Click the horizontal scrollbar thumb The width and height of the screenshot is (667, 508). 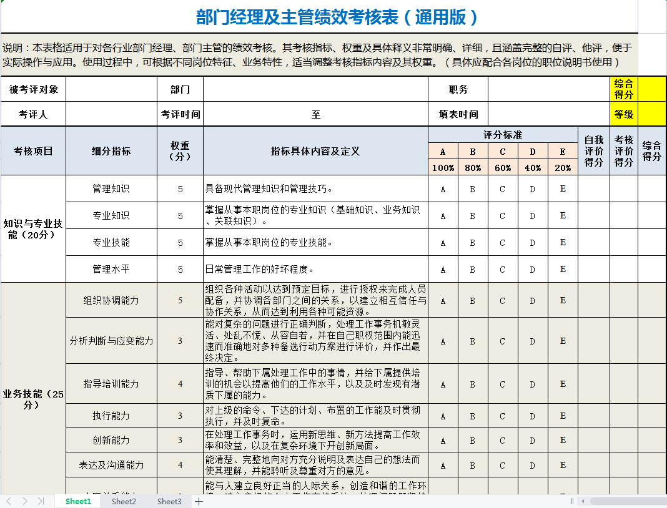pos(628,501)
